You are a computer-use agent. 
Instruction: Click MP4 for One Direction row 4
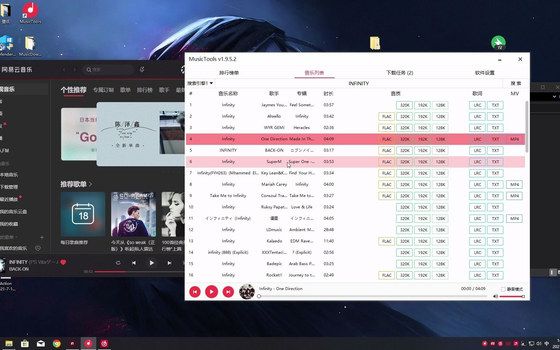[x=514, y=139]
